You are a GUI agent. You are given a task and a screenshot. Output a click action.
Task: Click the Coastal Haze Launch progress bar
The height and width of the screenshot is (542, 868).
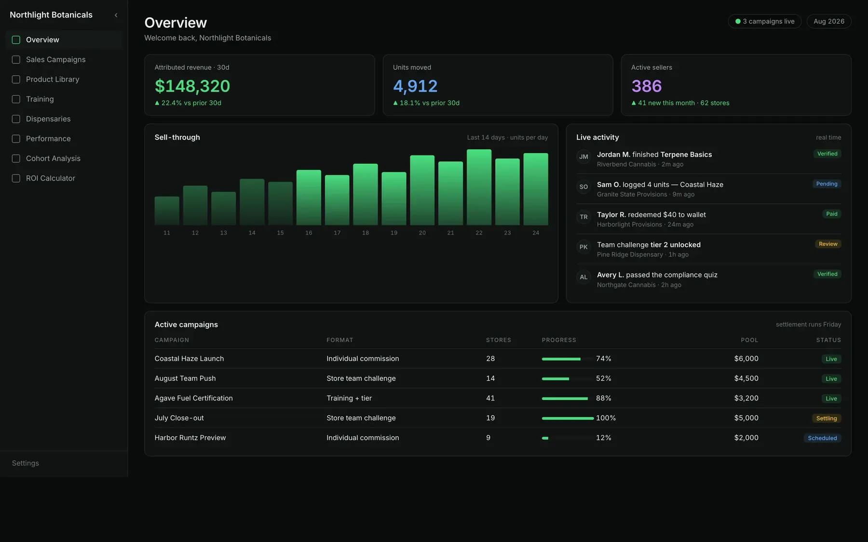point(568,359)
